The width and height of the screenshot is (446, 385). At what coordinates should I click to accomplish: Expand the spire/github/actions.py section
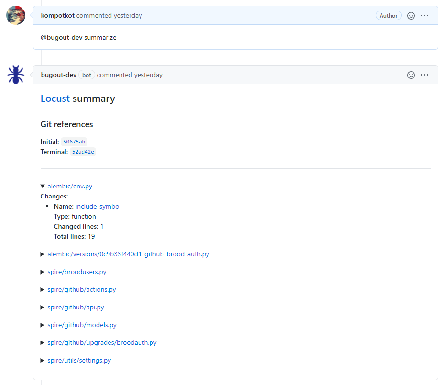point(43,289)
